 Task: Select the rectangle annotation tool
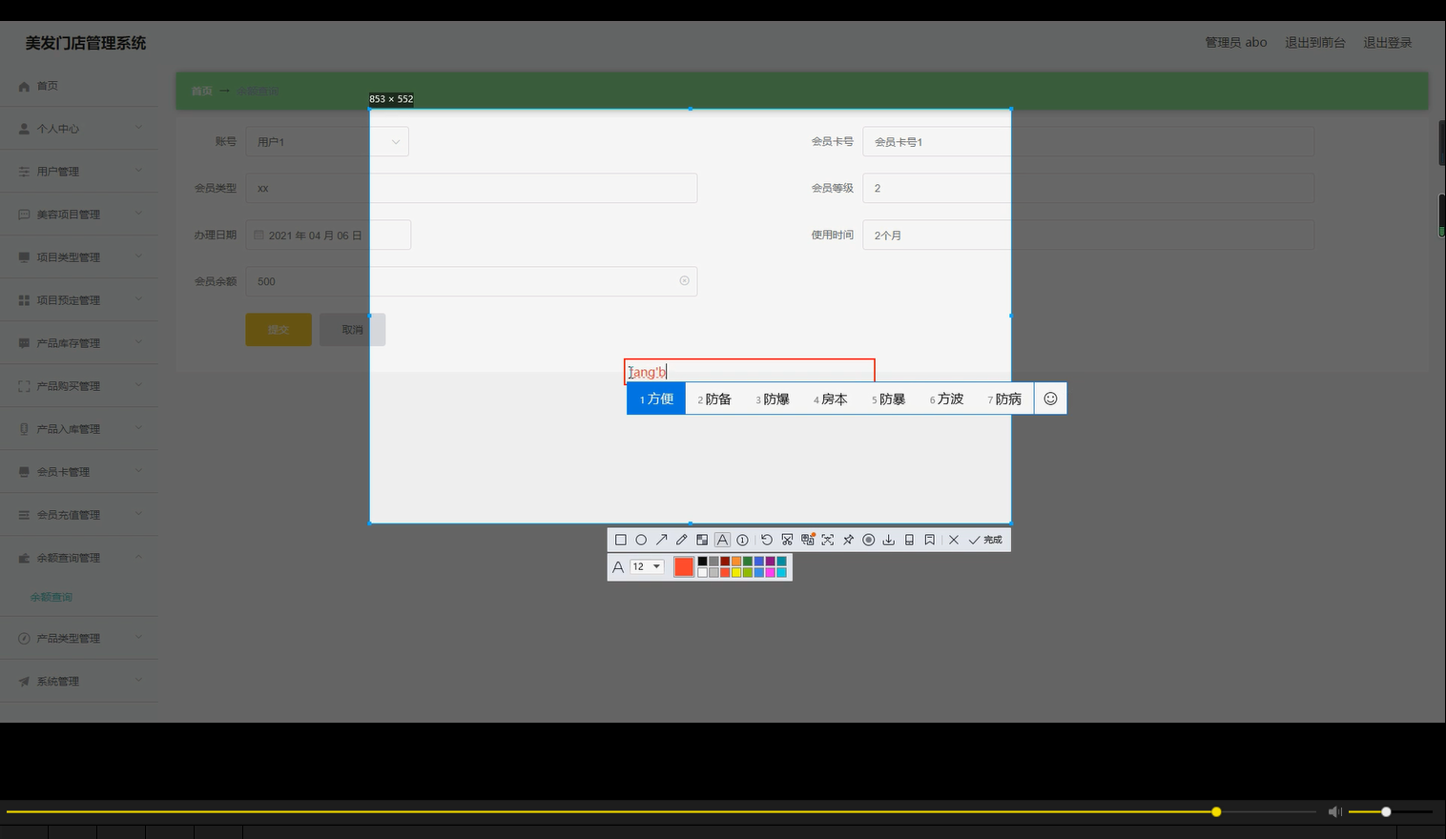pyautogui.click(x=621, y=540)
